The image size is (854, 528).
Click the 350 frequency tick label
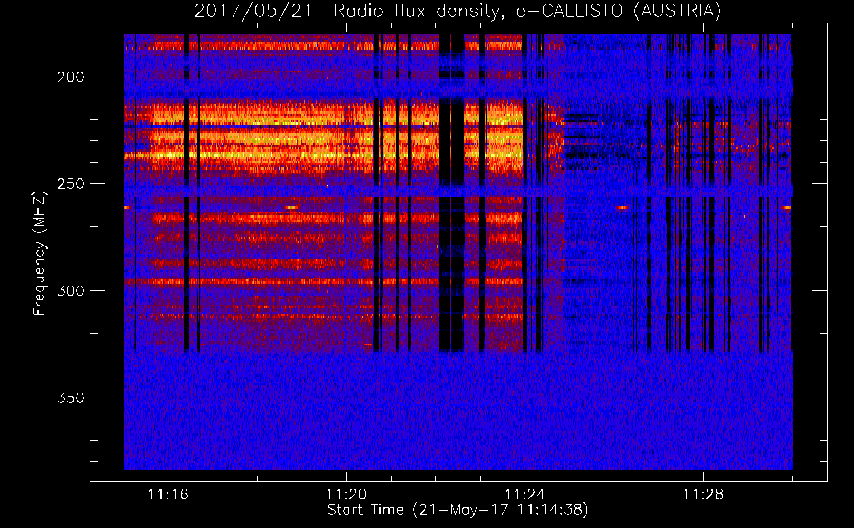pyautogui.click(x=71, y=398)
